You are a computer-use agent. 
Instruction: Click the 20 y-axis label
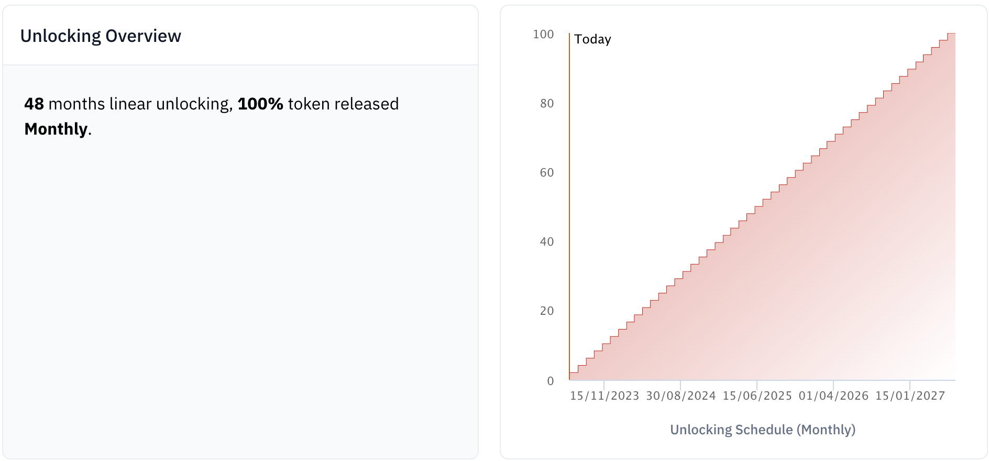tap(547, 311)
